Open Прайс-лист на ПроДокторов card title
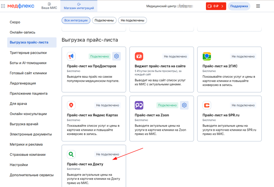This screenshot has width=274, height=187. click(x=91, y=66)
